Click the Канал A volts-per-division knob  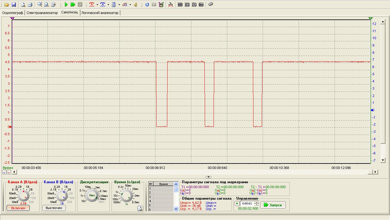[24, 196]
